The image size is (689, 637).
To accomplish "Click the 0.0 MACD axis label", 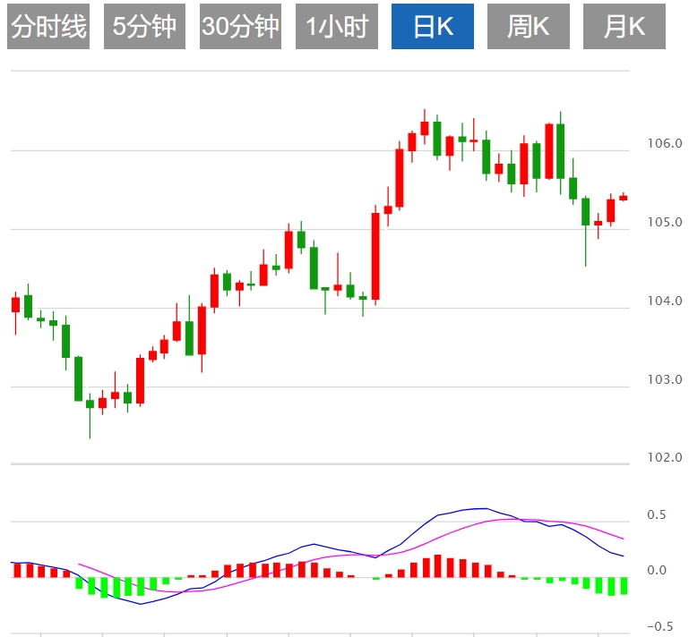I will 657,570.
